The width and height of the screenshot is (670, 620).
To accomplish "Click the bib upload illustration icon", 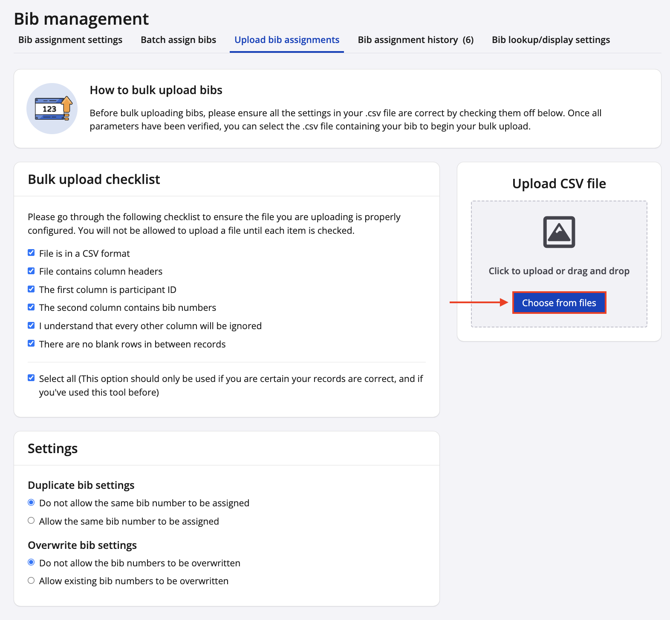I will point(52,109).
